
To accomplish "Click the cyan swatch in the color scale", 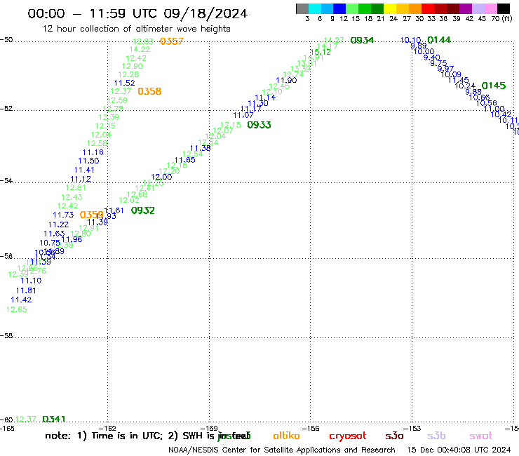I will pos(315,8).
